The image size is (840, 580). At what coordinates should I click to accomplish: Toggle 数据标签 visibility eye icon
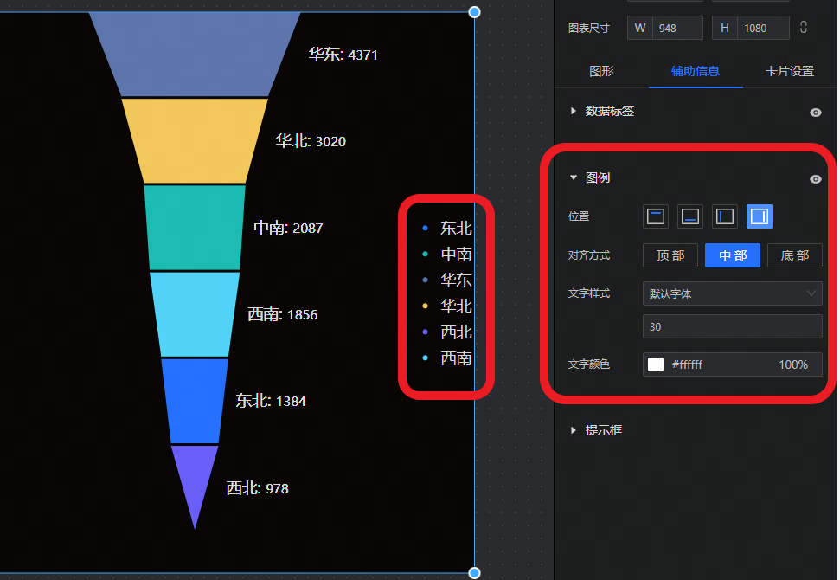pyautogui.click(x=815, y=113)
